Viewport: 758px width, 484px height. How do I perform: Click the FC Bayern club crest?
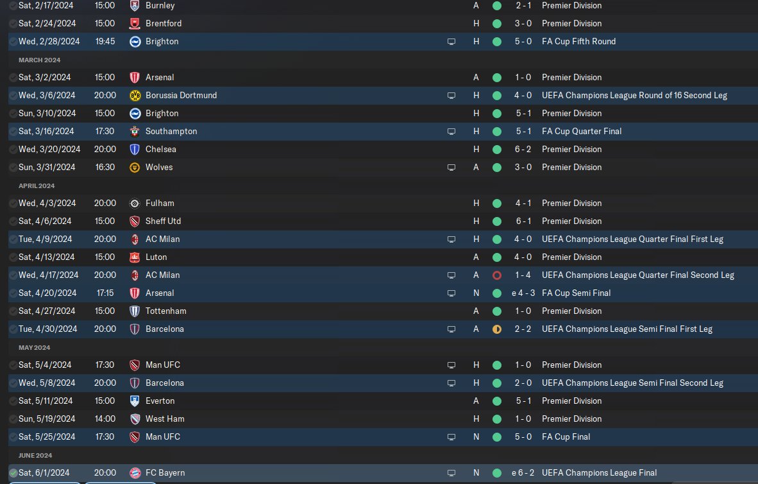coord(135,473)
